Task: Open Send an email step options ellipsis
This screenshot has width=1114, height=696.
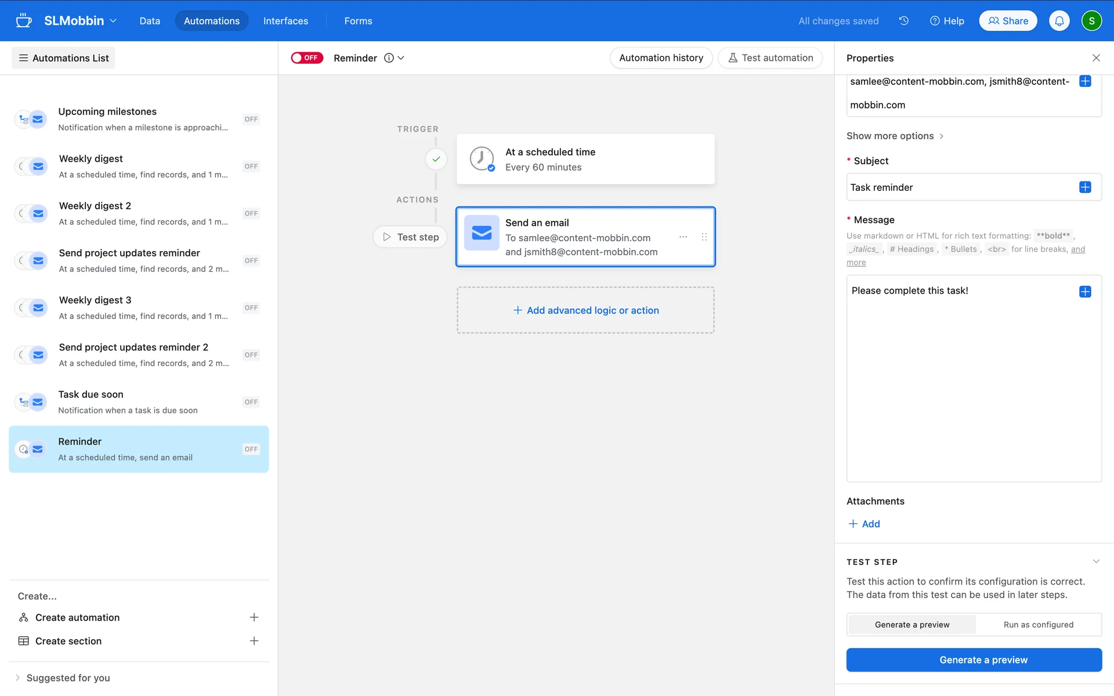Action: [x=683, y=237]
